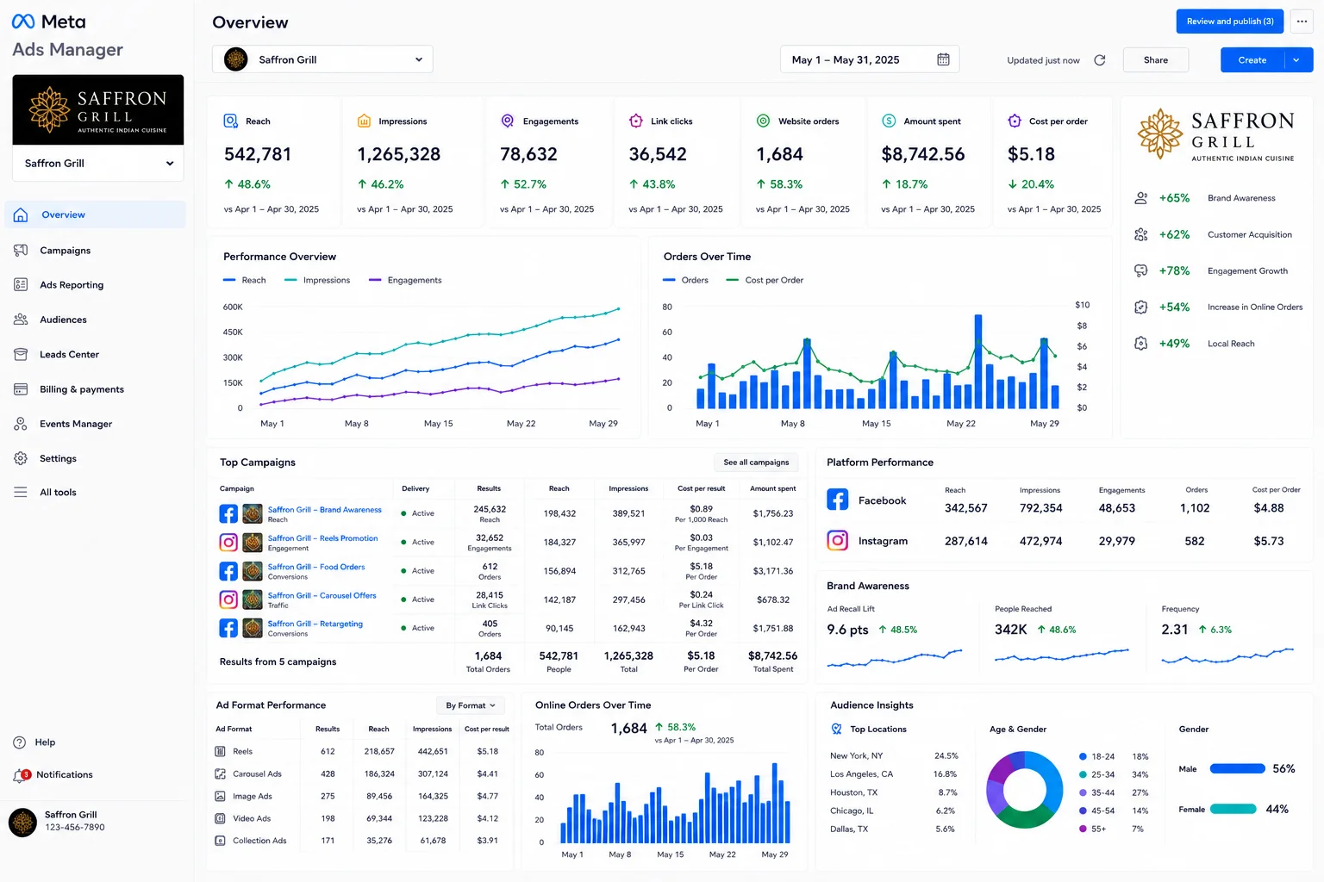Go to Campaigns in the sidebar
Image resolution: width=1324 pixels, height=882 pixels.
click(x=65, y=251)
